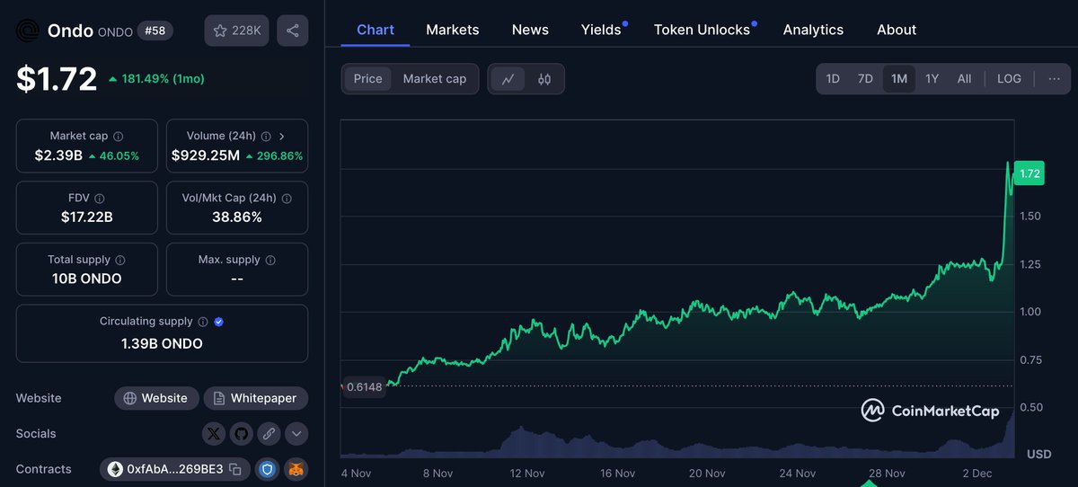Open the Analytics tab
The height and width of the screenshot is (487, 1078).
tap(813, 30)
